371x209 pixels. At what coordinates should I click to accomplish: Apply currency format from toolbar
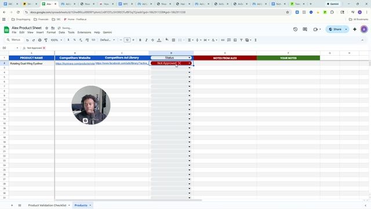coord(68,40)
